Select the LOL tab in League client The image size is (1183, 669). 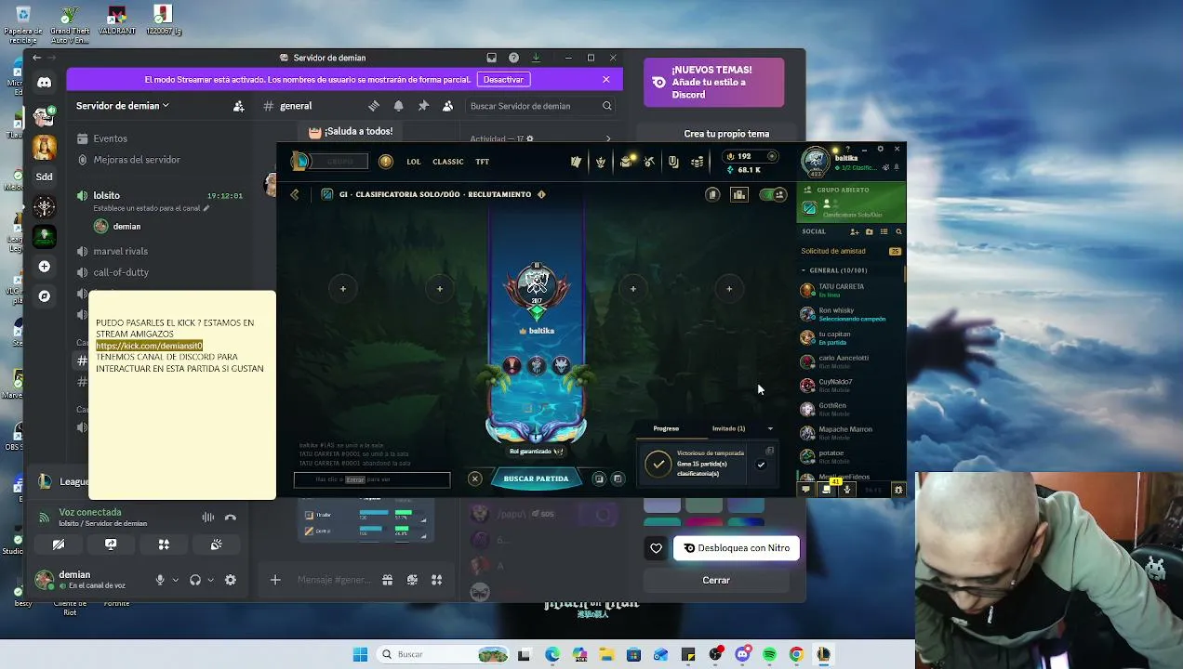[x=414, y=162]
